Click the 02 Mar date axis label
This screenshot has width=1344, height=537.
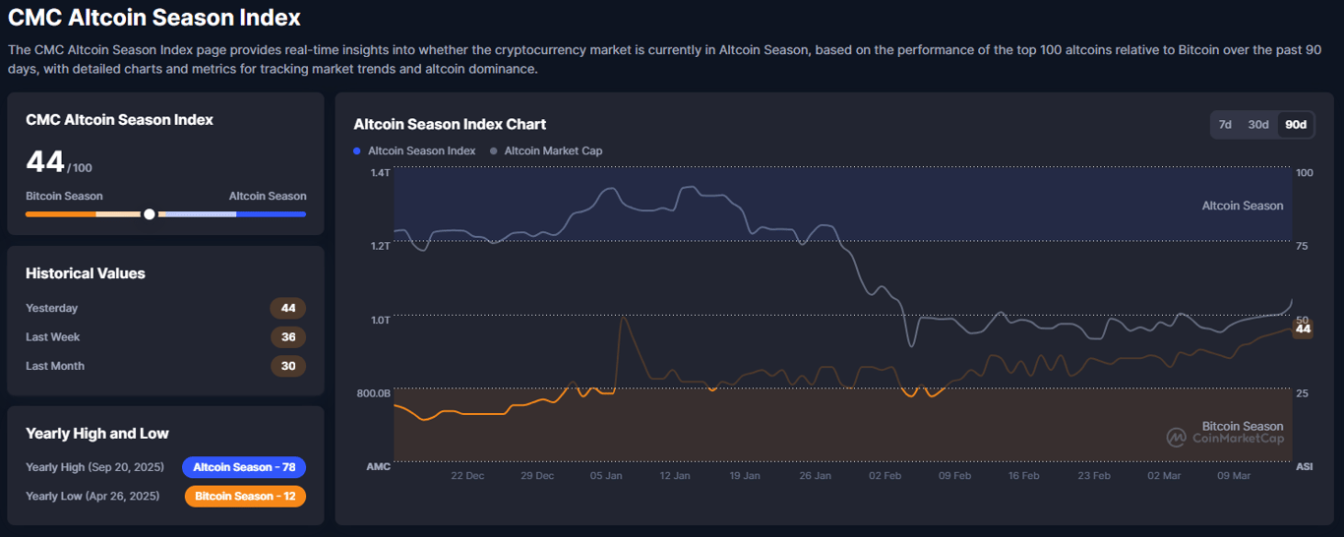(x=1166, y=476)
